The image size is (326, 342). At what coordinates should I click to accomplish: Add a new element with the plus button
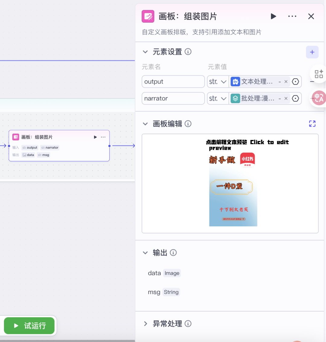click(312, 52)
